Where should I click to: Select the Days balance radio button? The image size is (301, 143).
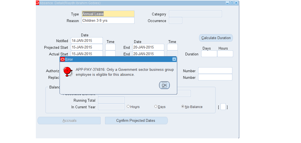(x=156, y=106)
